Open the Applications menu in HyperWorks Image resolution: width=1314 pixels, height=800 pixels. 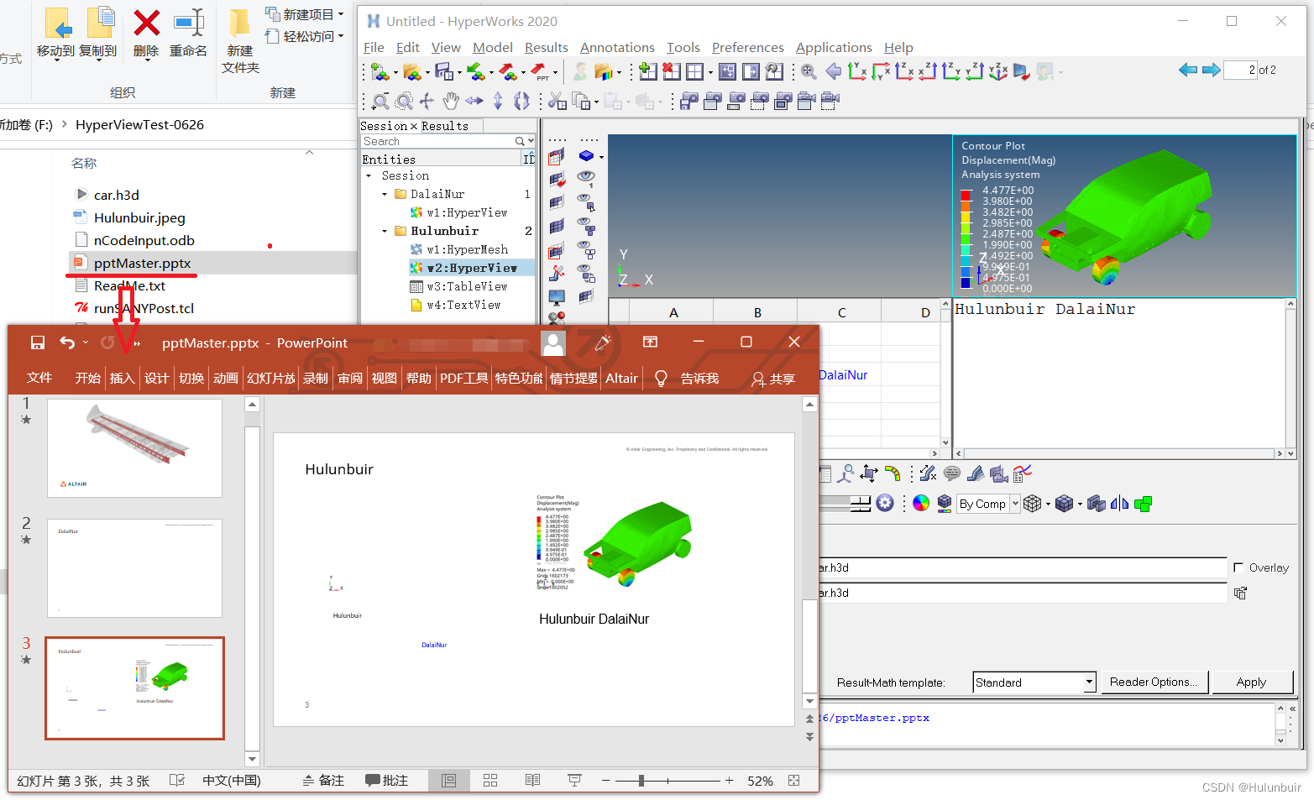point(834,47)
